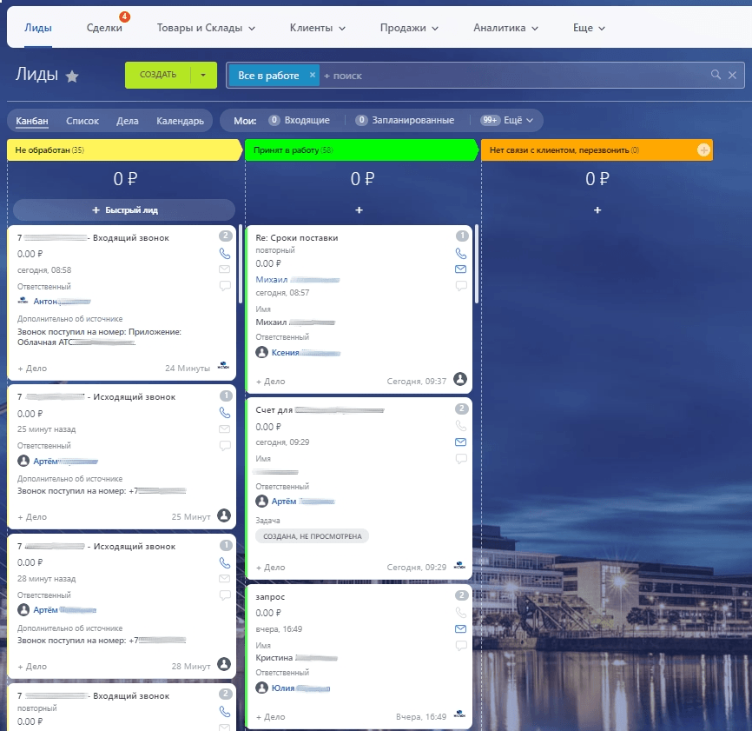Click the Принят в работу column scrollbar

pyautogui.click(x=476, y=264)
